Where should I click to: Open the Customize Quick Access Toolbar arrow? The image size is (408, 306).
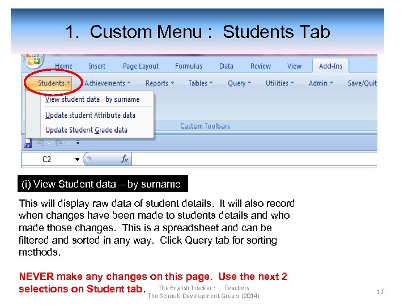pos(78,143)
